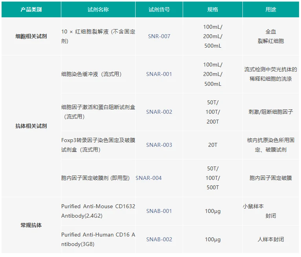Select the 抗体相关试剂 category cell
This screenshot has width=301, height=257.
31,126
